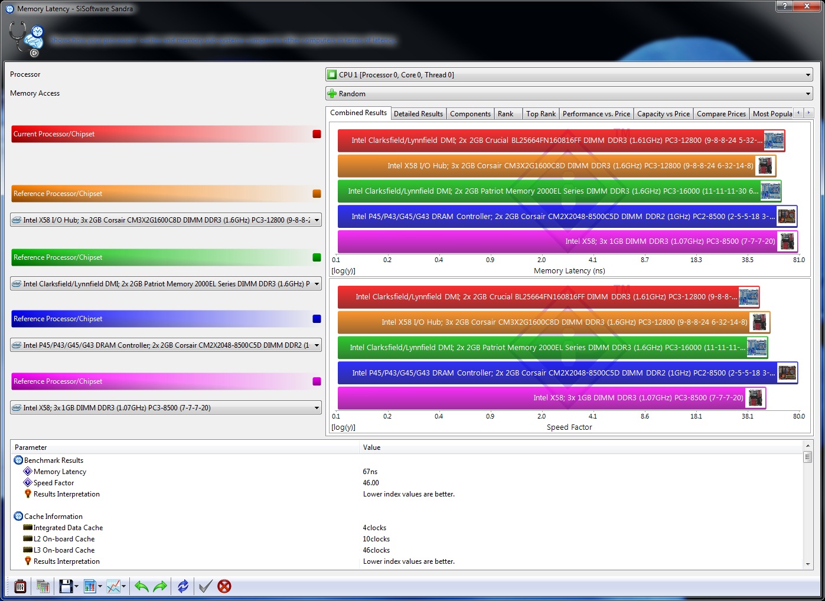Image resolution: width=825 pixels, height=601 pixels.
Task: Open the bar chart icon's dropdown arrow
Action: click(x=100, y=587)
